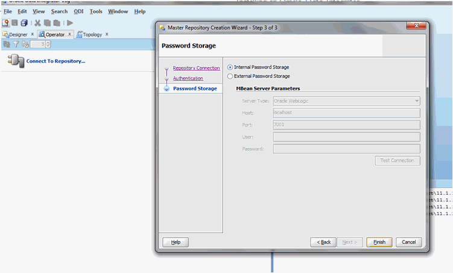The height and width of the screenshot is (273, 453).
Task: Open the Edit menu
Action: coord(22,11)
